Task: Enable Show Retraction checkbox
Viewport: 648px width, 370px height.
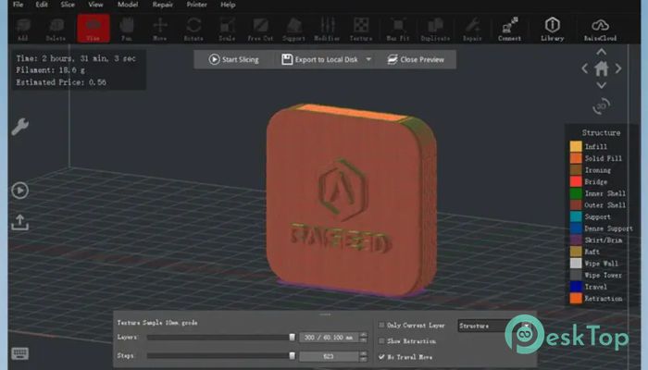Action: 381,341
